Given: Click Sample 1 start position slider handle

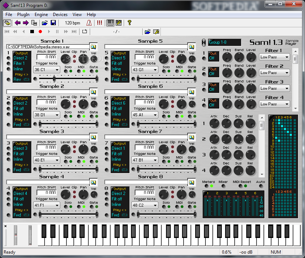Looking at the screenshot, I should 54,79.
